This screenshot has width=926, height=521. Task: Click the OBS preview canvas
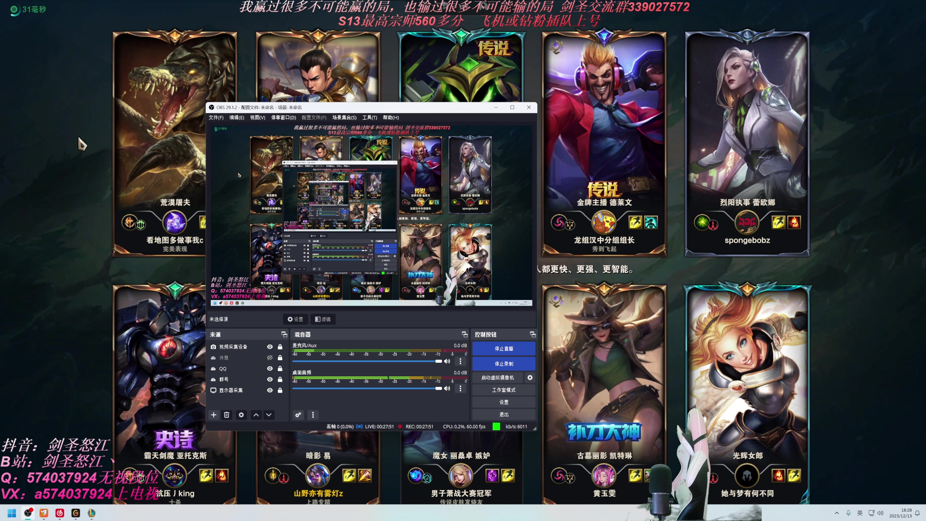pyautogui.click(x=371, y=216)
